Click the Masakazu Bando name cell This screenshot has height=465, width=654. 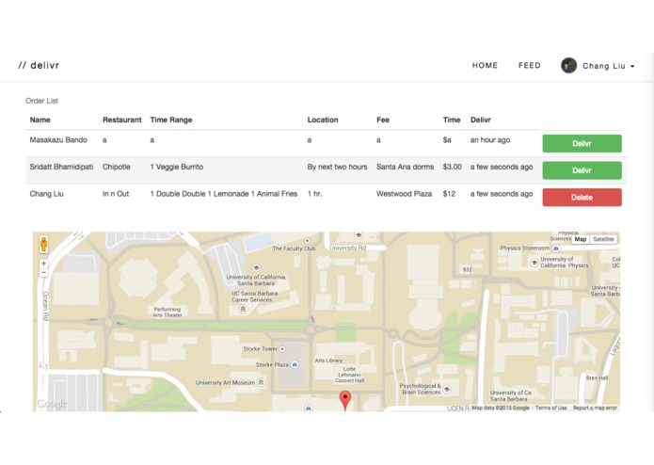coord(58,139)
